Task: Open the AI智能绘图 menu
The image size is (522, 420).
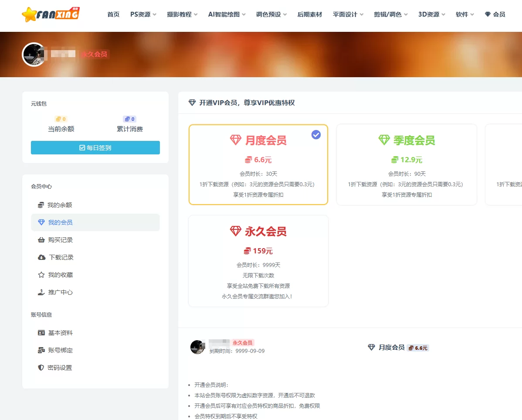Action: [x=224, y=14]
